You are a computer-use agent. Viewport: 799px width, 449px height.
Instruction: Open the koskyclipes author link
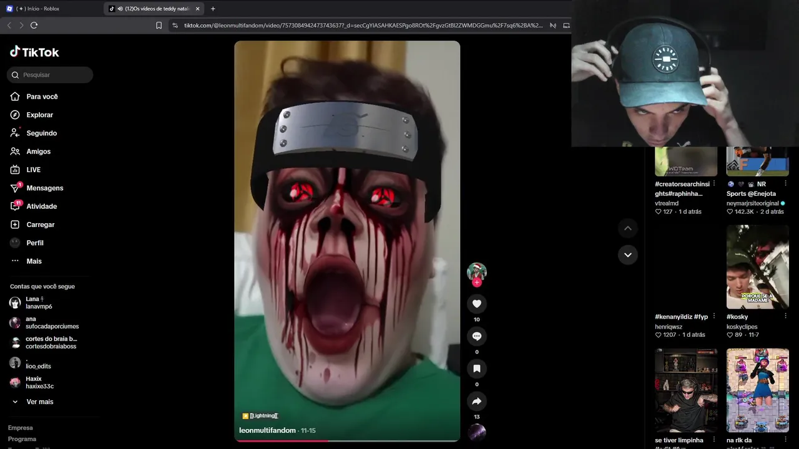(742, 327)
